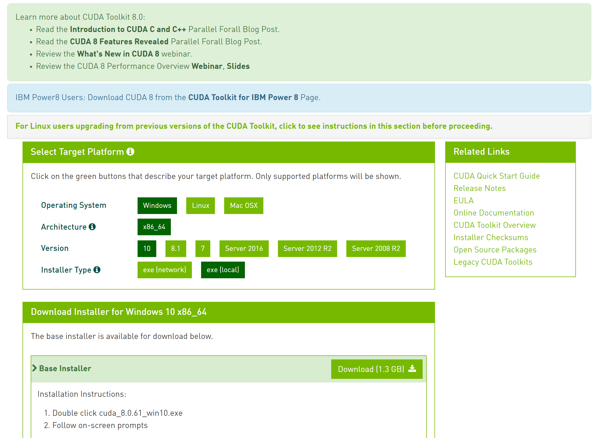Select Mac OSX as the operating system

point(244,206)
